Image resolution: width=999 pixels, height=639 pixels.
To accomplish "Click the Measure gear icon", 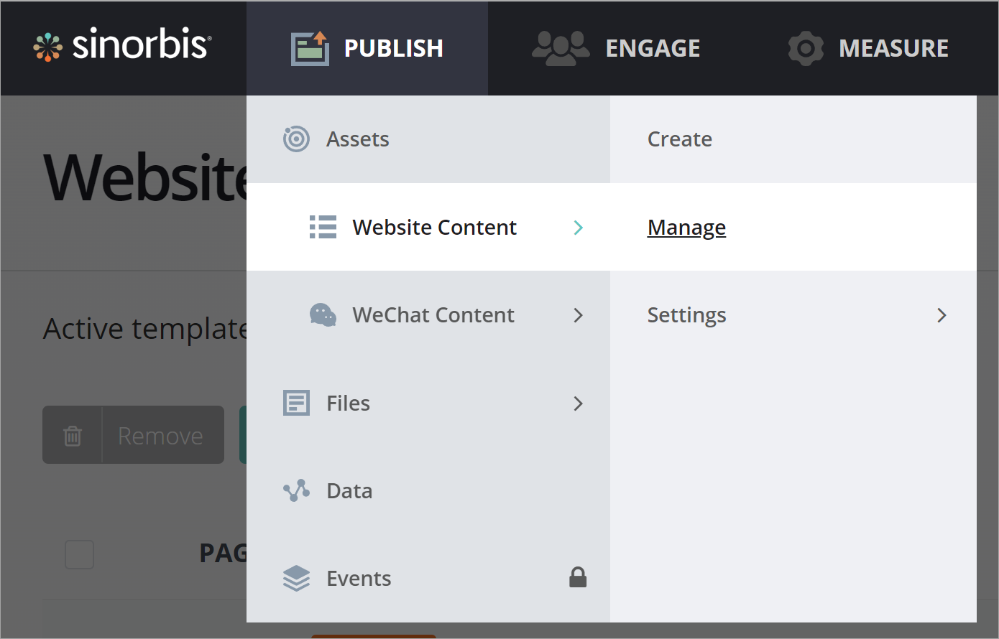I will [x=806, y=48].
